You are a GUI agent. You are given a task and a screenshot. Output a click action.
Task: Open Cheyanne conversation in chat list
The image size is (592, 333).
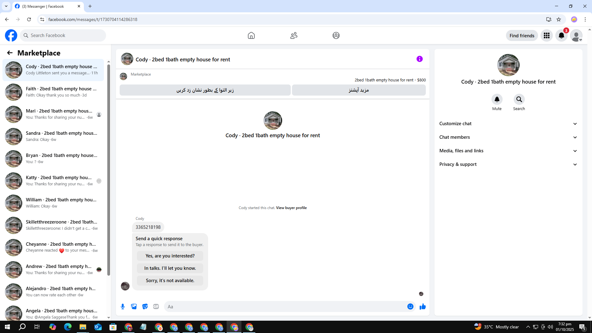(53, 248)
